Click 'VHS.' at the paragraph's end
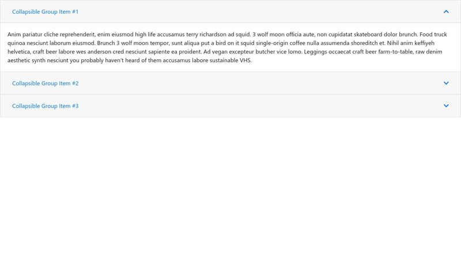461x259 pixels. (245, 60)
